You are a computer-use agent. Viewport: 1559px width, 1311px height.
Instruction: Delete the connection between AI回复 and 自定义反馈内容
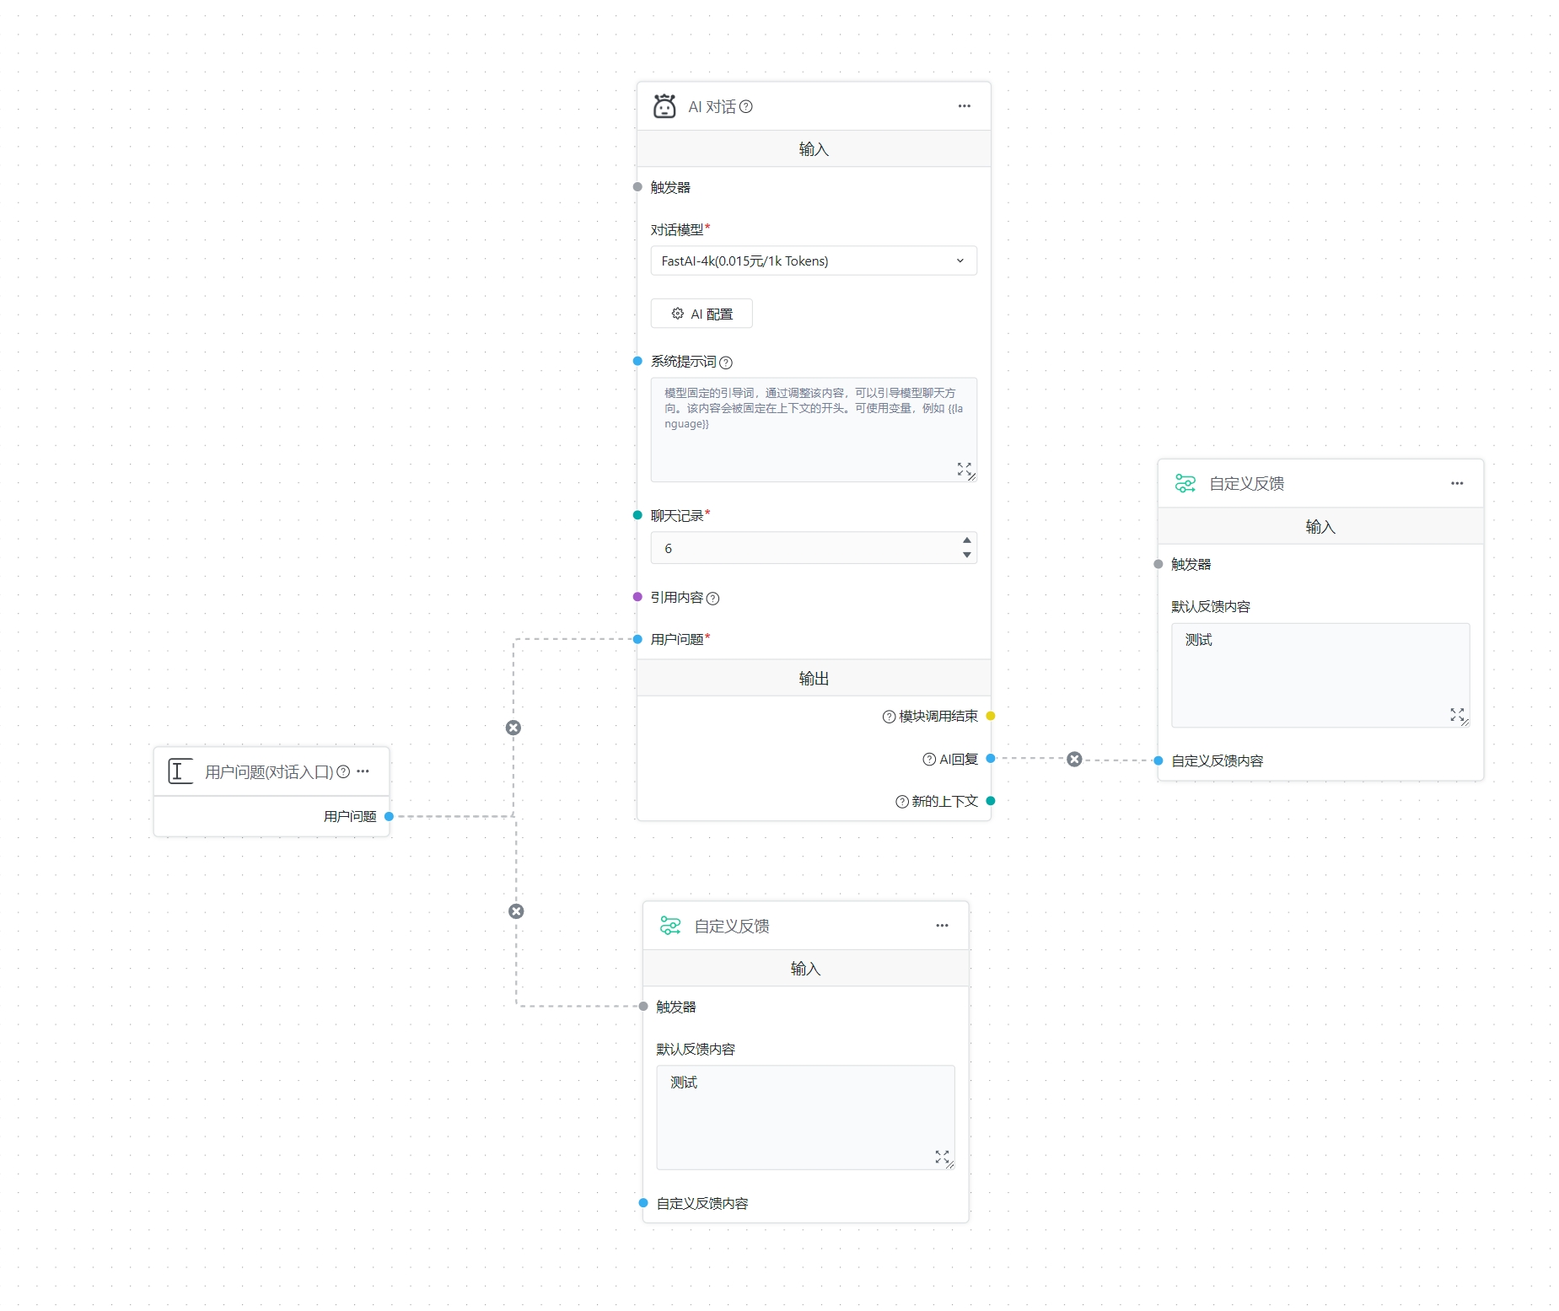[x=1074, y=760]
